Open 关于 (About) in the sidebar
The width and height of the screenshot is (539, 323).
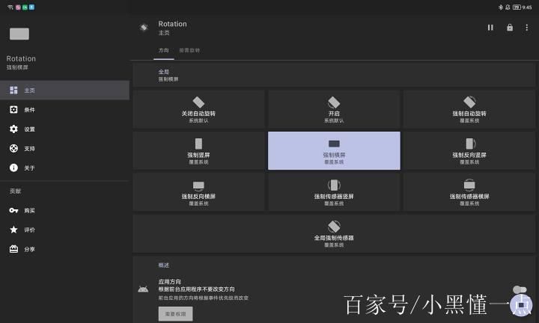[x=64, y=167]
